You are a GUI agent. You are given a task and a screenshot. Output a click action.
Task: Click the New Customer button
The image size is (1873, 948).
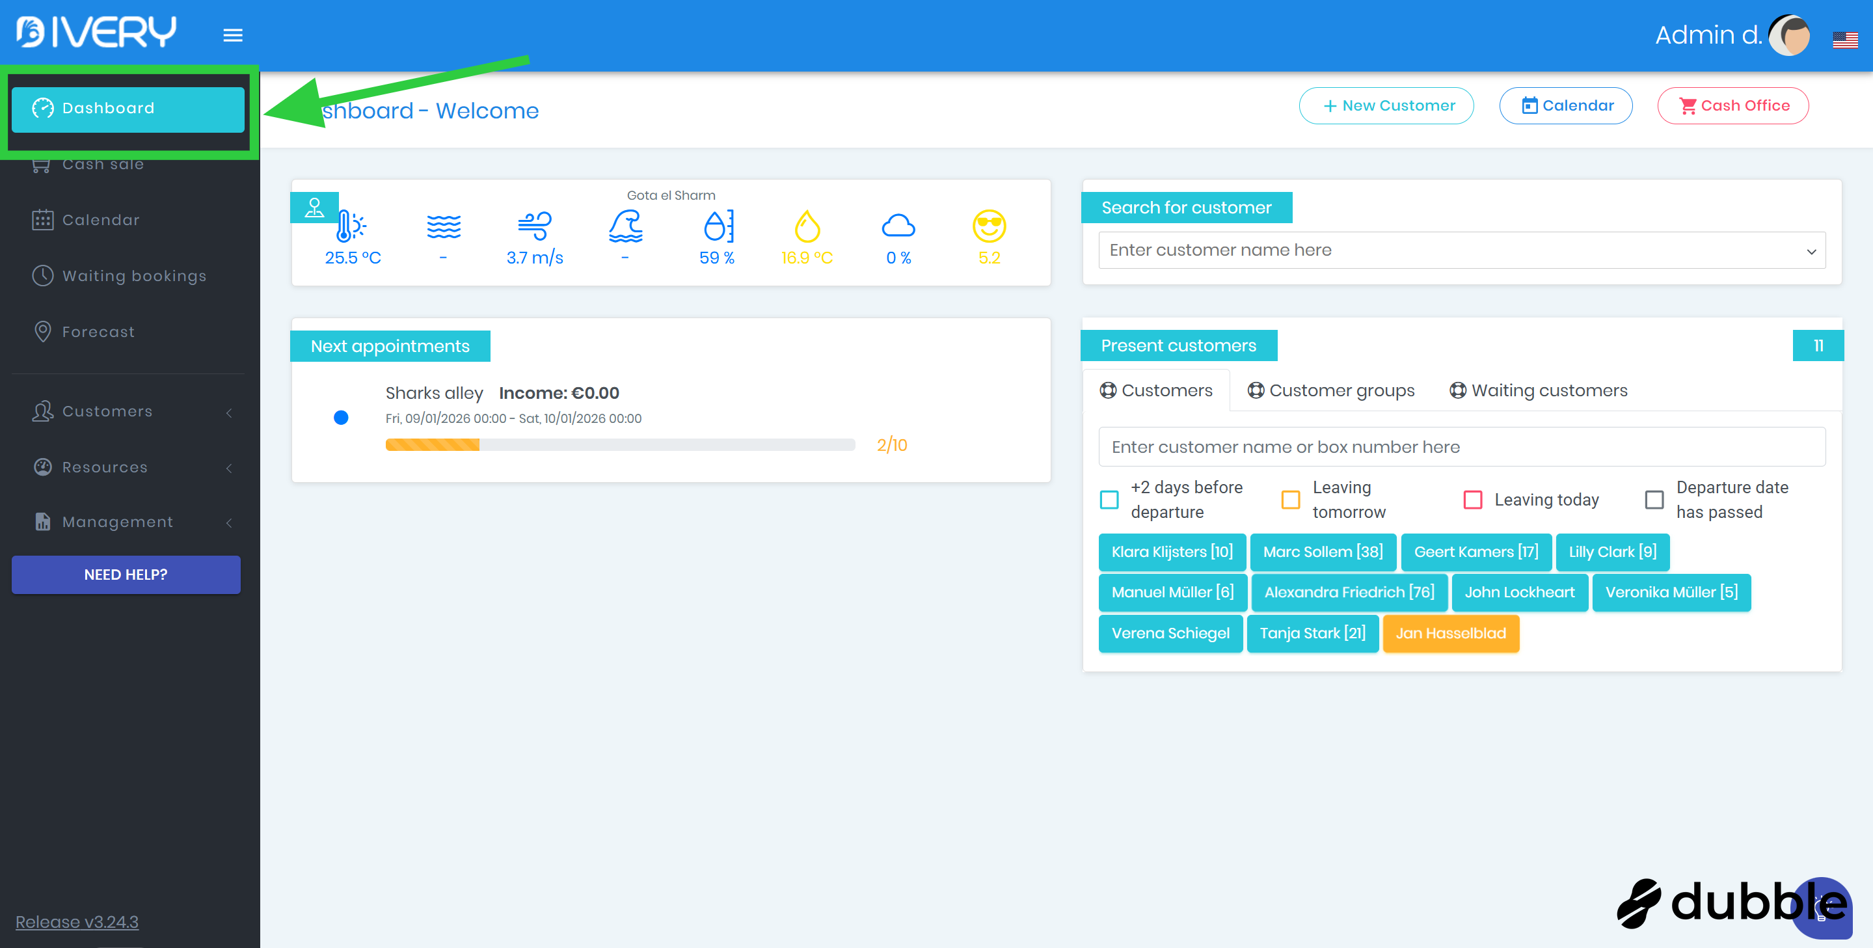coord(1386,106)
